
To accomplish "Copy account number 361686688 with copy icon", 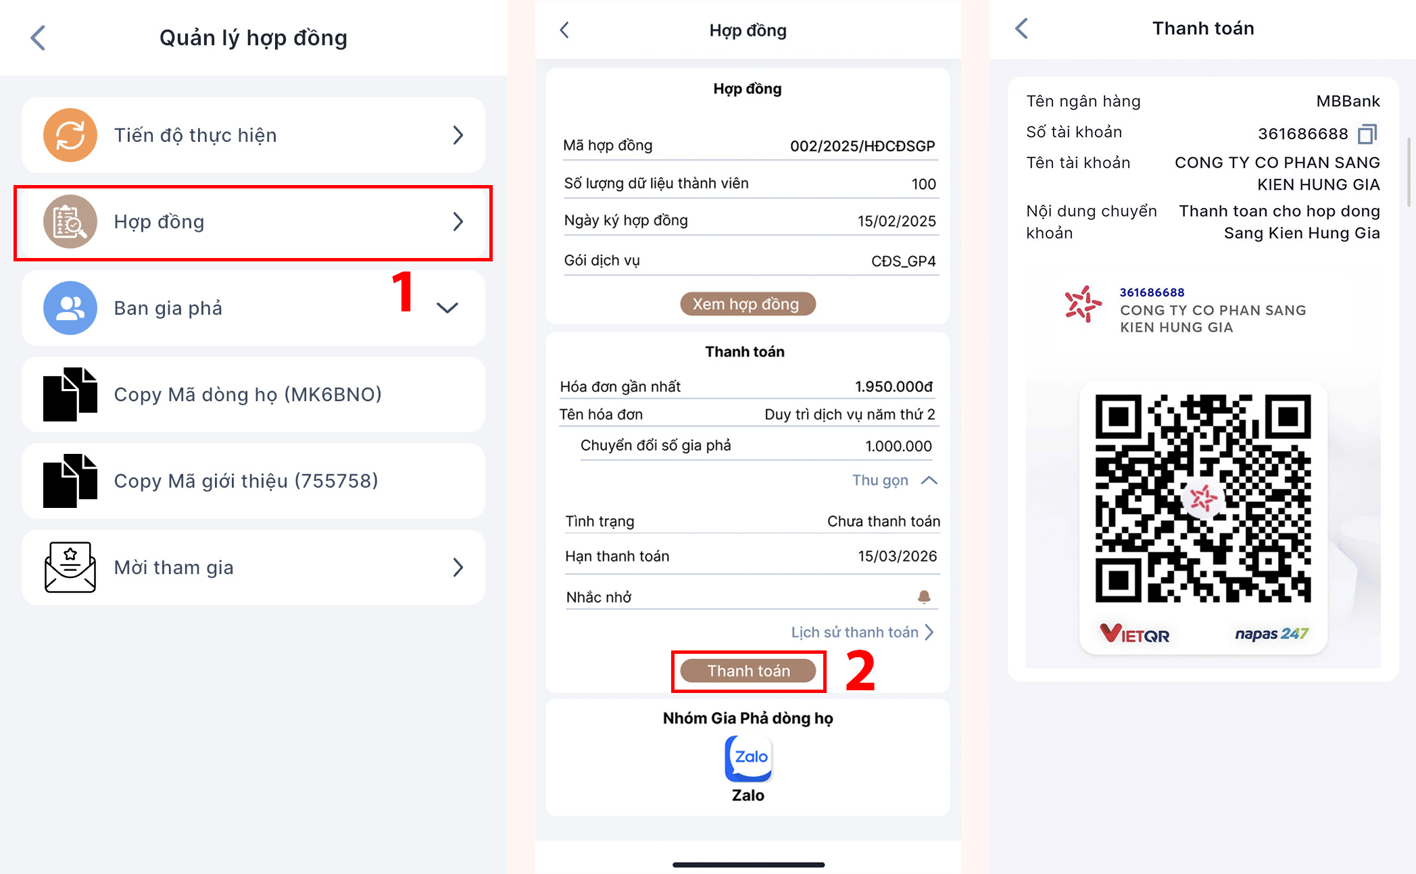I will (x=1367, y=134).
